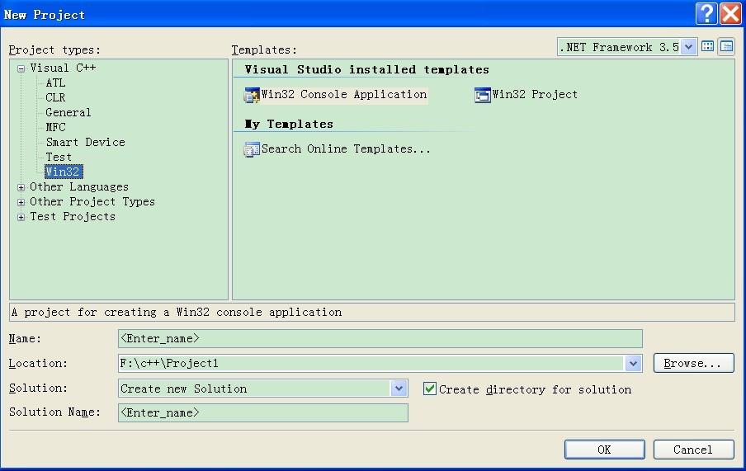746x471 pixels.
Task: Expand the Other Project Types node
Action: pyautogui.click(x=21, y=202)
